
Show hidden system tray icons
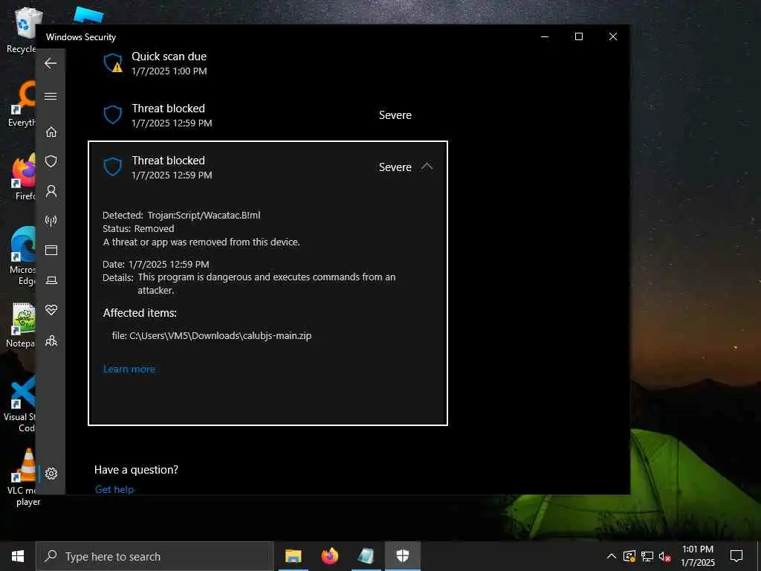click(612, 556)
